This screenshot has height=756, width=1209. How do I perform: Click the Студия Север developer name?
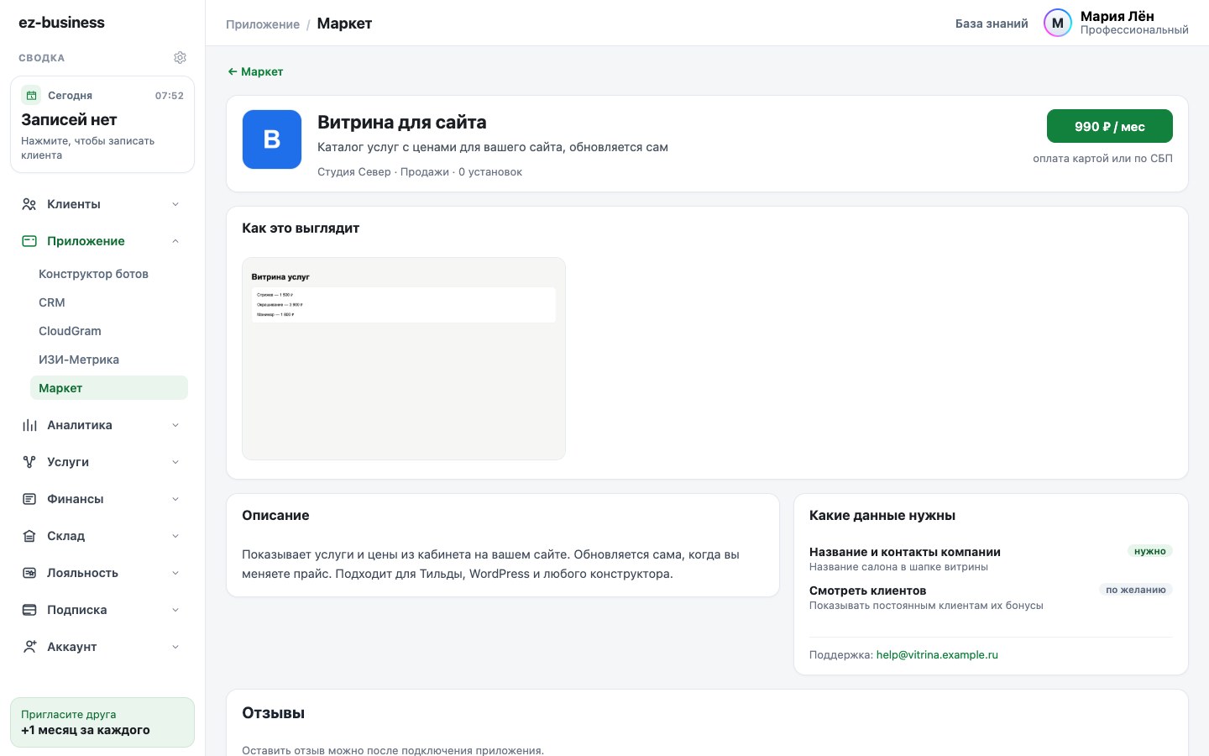click(x=354, y=172)
